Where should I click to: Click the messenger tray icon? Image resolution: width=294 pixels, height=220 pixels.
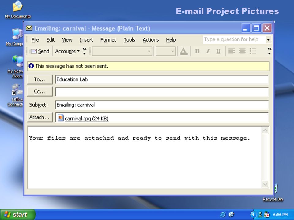(x=260, y=215)
